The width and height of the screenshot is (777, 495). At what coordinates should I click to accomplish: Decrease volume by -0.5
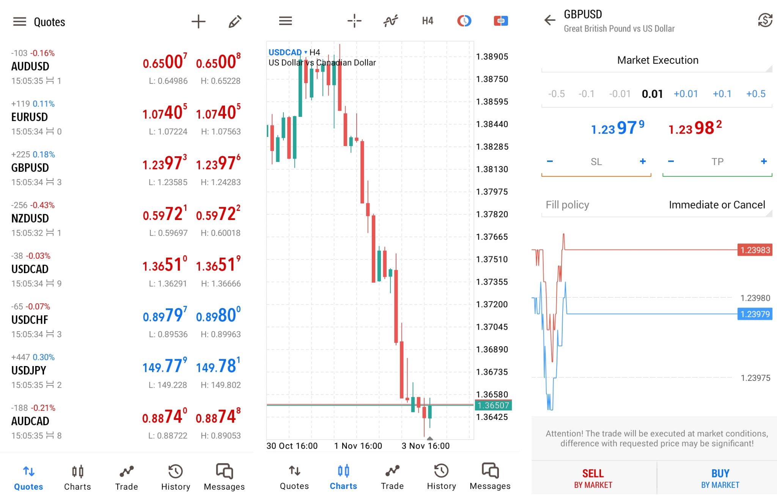(556, 94)
